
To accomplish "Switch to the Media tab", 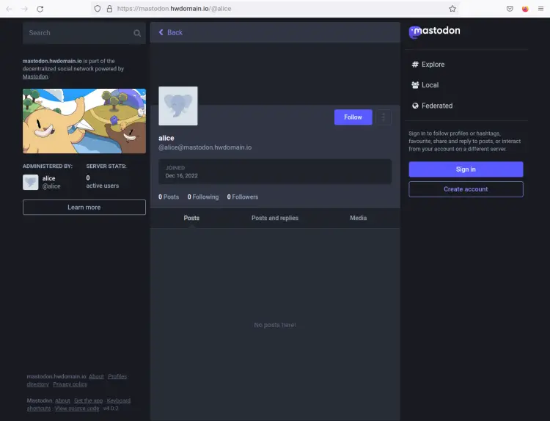I will pyautogui.click(x=358, y=218).
